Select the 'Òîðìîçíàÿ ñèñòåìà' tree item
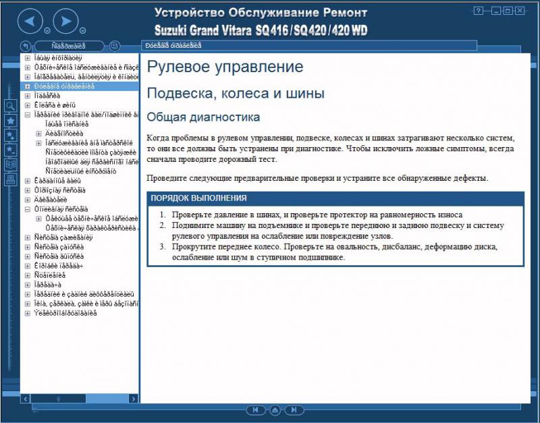Screen dimensions: 540x423 [x=59, y=190]
